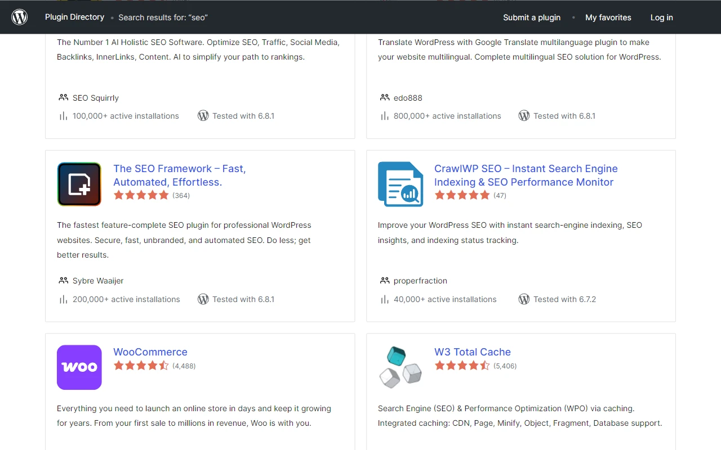
Task: Go to My favorites
Action: click(x=608, y=17)
